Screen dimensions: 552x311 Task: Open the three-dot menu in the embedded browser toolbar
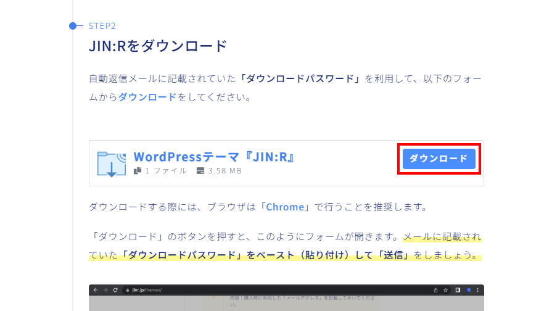point(478,290)
